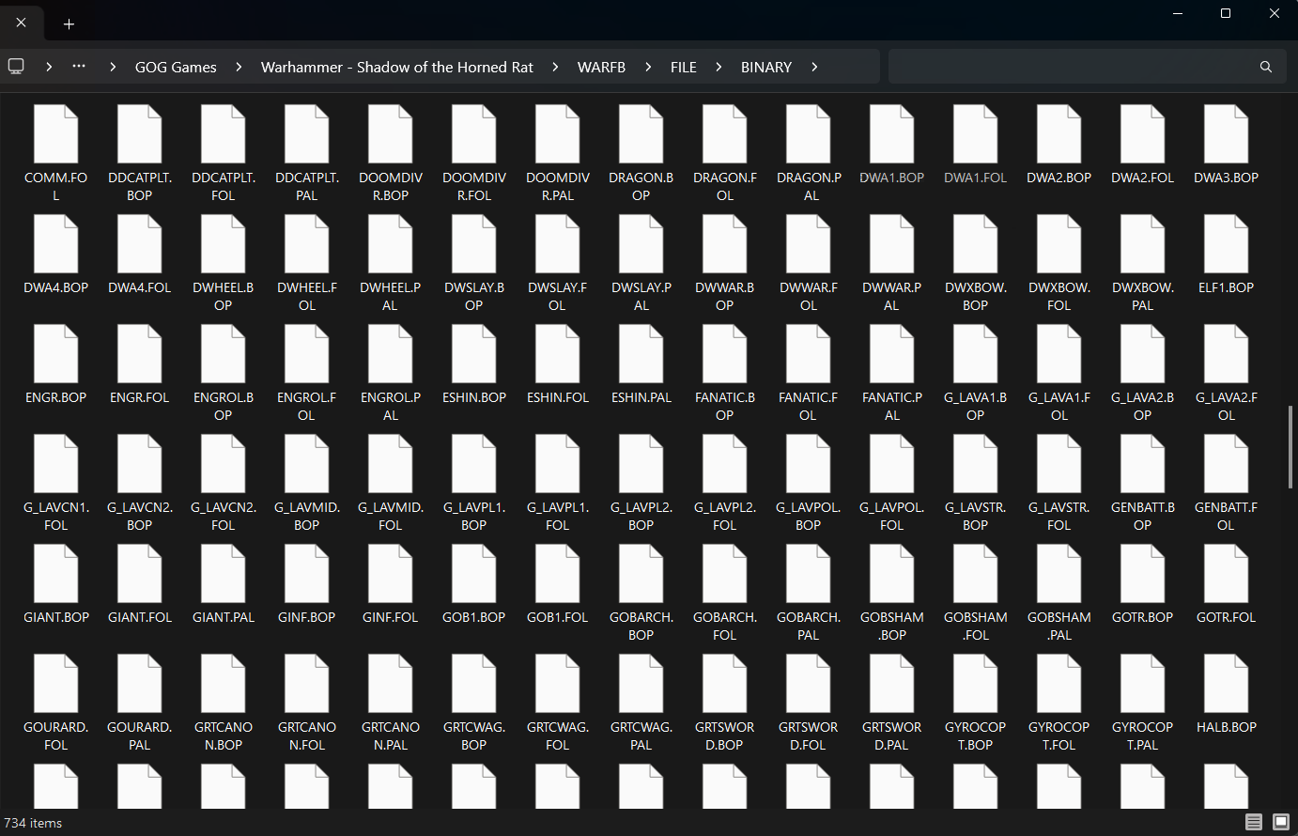The height and width of the screenshot is (836, 1298).
Task: Select the GOTR.FOL file
Action: pyautogui.click(x=1227, y=584)
